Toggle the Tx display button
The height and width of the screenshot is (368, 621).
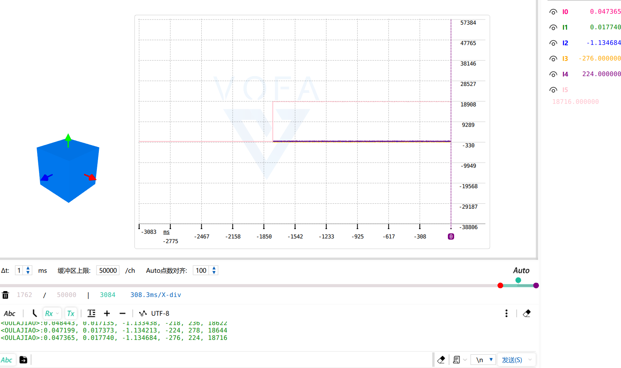tap(71, 313)
